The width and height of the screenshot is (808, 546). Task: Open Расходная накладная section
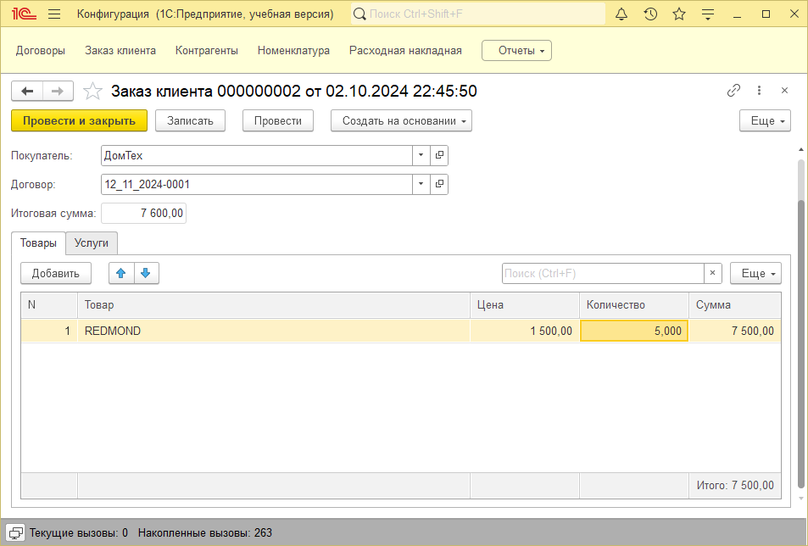(x=405, y=51)
